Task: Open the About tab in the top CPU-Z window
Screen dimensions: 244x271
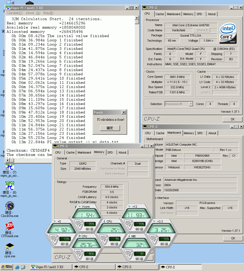Action: point(212,14)
